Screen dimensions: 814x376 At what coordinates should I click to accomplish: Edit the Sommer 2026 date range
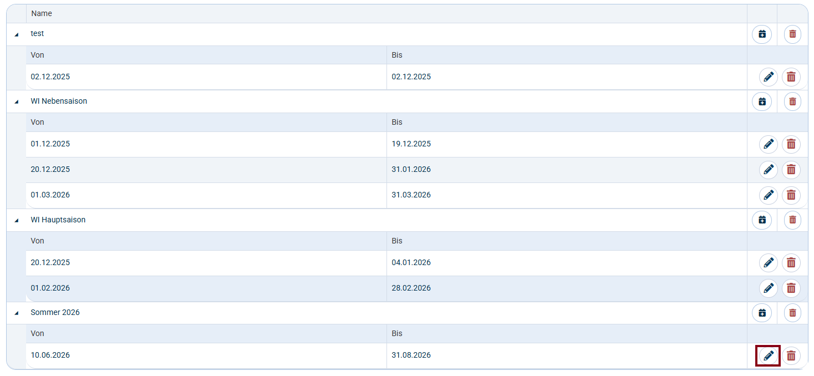pyautogui.click(x=769, y=355)
